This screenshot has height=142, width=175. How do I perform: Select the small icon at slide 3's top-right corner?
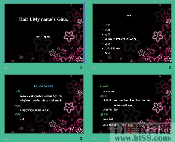71,76
